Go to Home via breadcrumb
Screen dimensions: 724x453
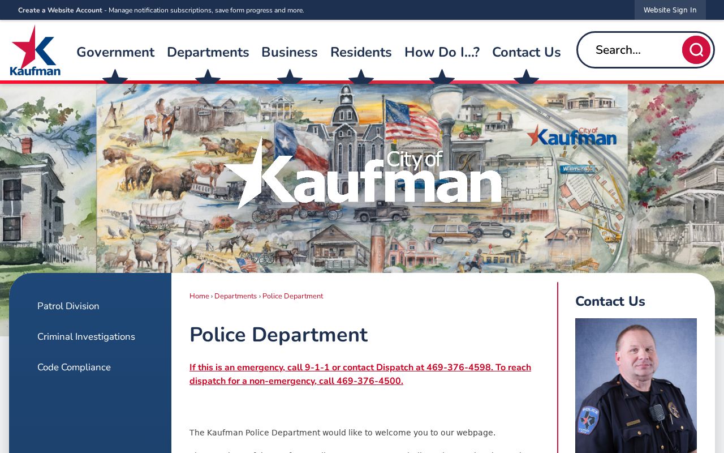coord(199,296)
